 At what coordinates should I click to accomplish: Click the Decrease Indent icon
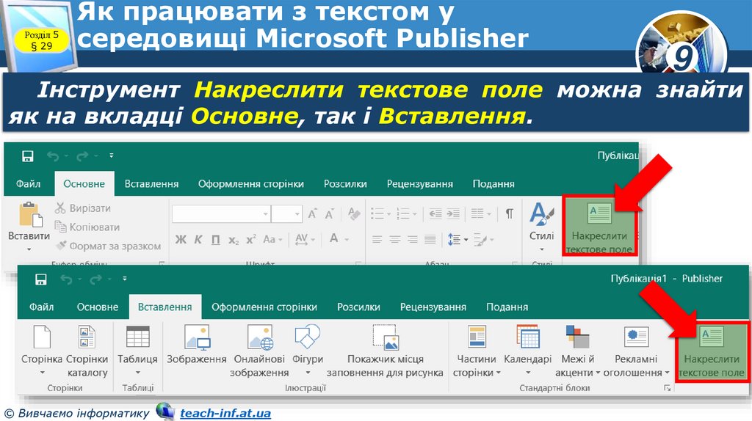coord(435,213)
